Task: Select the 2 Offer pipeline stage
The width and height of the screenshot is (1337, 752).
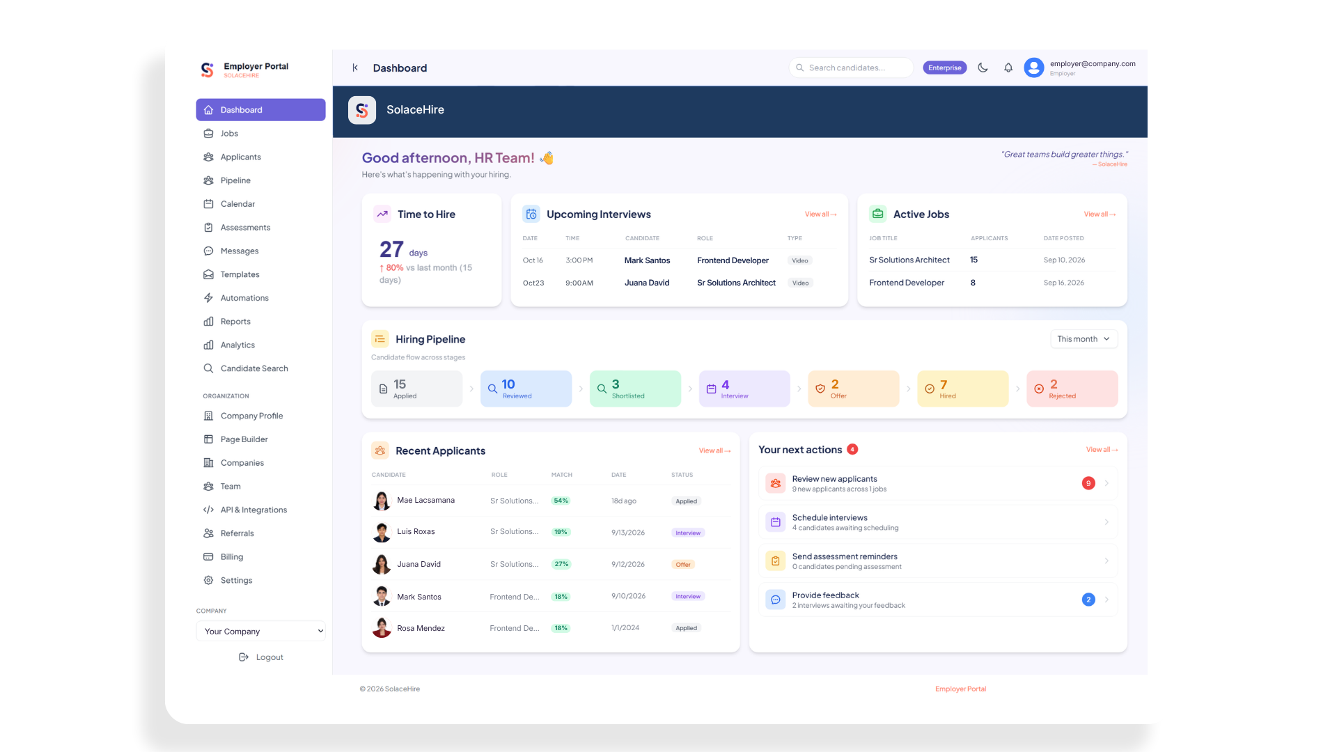Action: (x=854, y=389)
